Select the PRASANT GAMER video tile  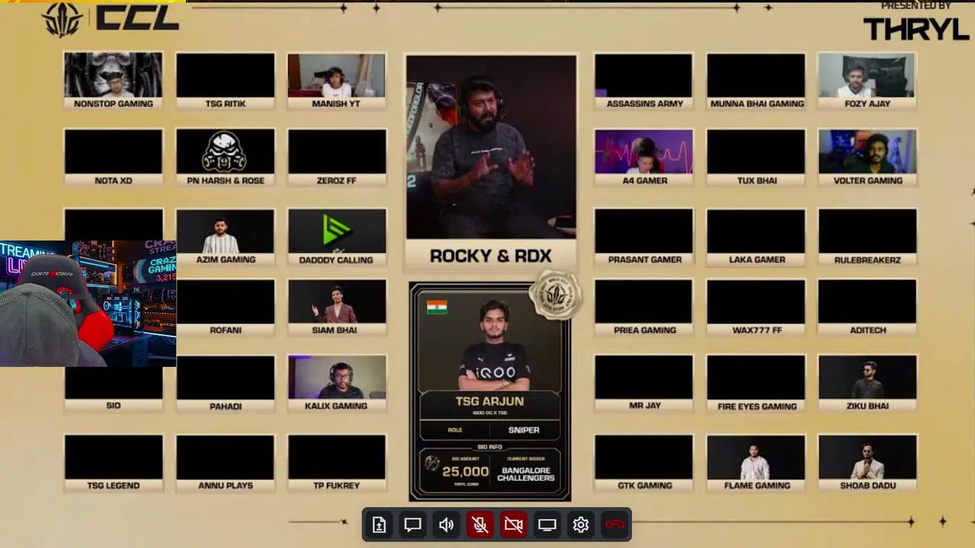point(644,237)
